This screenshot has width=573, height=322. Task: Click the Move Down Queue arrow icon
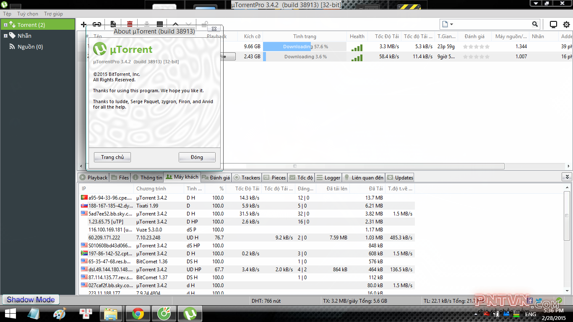(x=189, y=24)
